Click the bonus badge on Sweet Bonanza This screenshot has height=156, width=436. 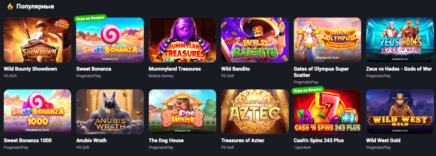[x=90, y=18]
